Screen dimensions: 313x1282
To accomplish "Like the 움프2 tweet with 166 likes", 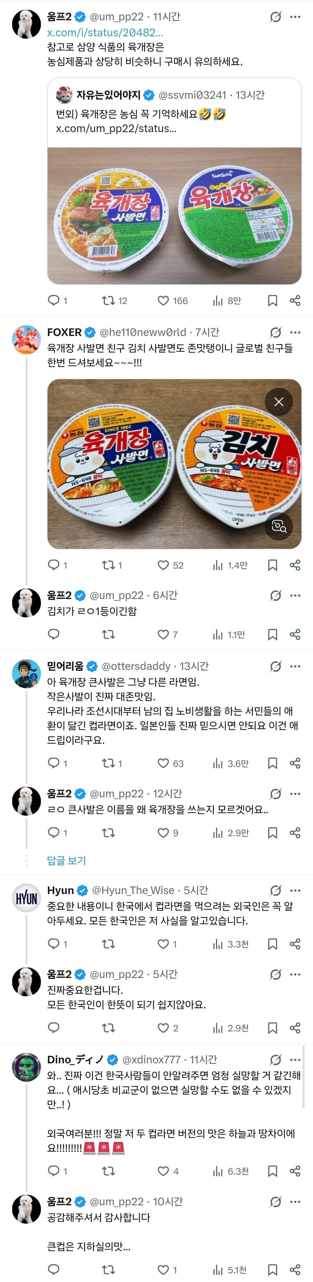I will [163, 301].
